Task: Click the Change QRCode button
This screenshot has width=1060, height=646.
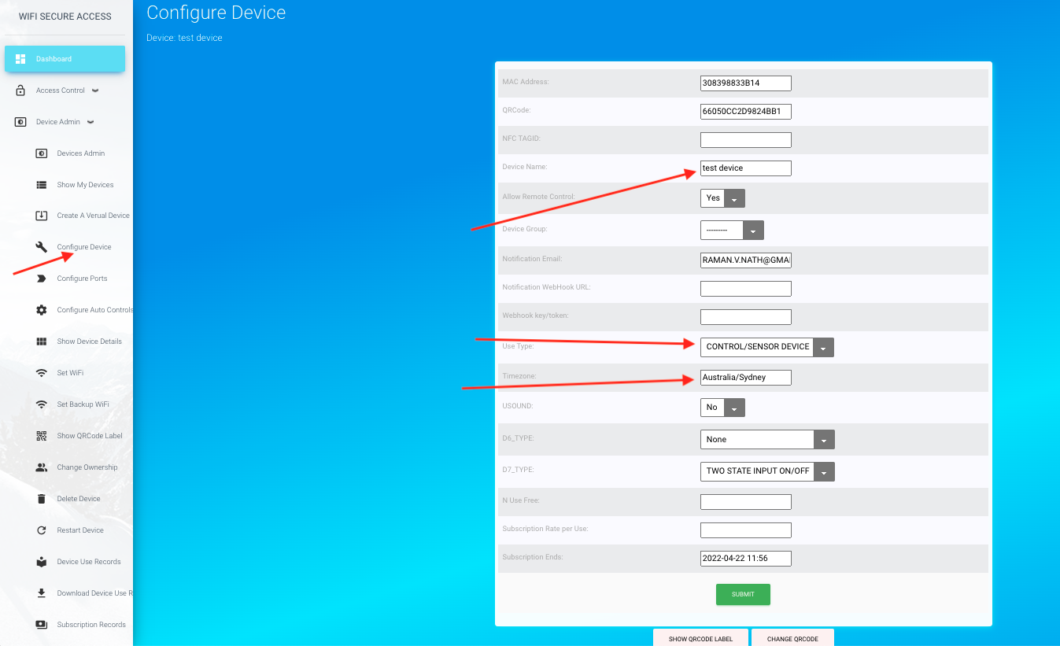Action: pyautogui.click(x=792, y=638)
